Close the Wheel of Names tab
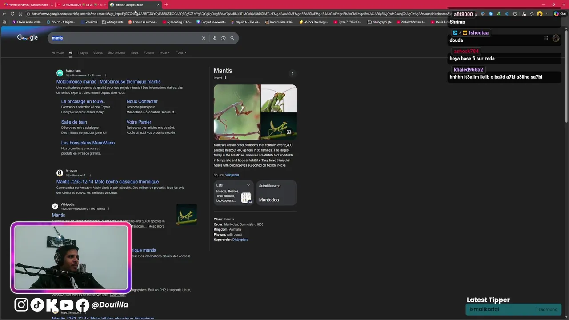This screenshot has width=569, height=320. (x=52, y=4)
